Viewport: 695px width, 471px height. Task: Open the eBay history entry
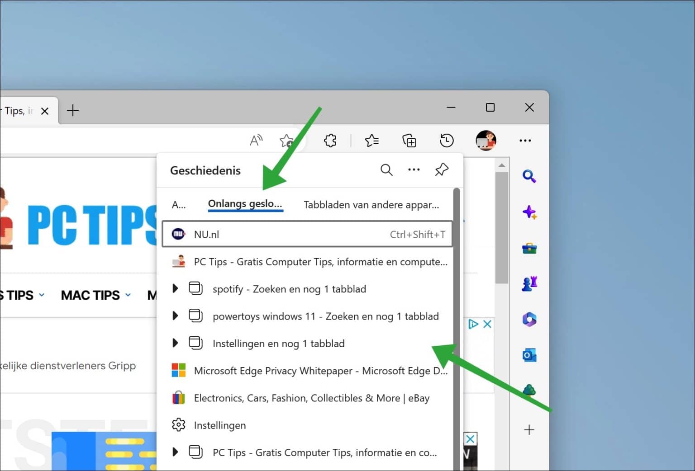(311, 398)
